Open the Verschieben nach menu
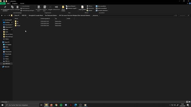Screen dimensions: 191x107 pyautogui.click(x=39, y=9)
